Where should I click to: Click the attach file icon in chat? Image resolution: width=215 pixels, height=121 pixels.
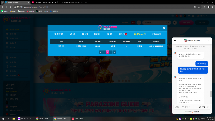[204, 107]
